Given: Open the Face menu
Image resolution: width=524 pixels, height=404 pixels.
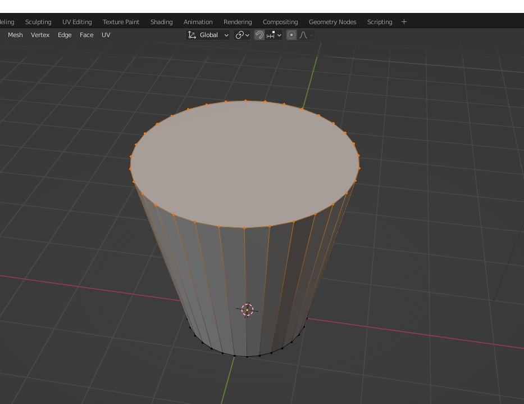Looking at the screenshot, I should pos(86,35).
